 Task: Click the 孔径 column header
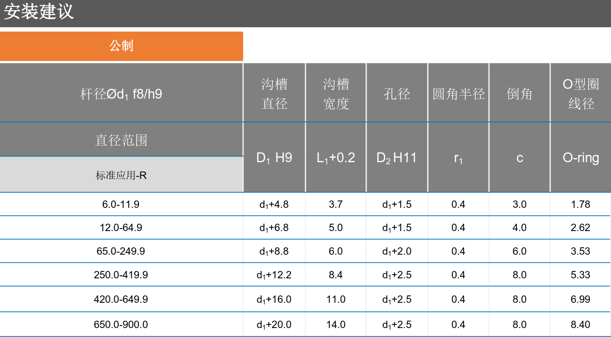pyautogui.click(x=397, y=94)
